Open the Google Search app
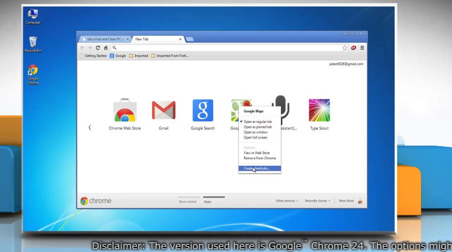Screen dimensions: 452x252 [x=203, y=111]
